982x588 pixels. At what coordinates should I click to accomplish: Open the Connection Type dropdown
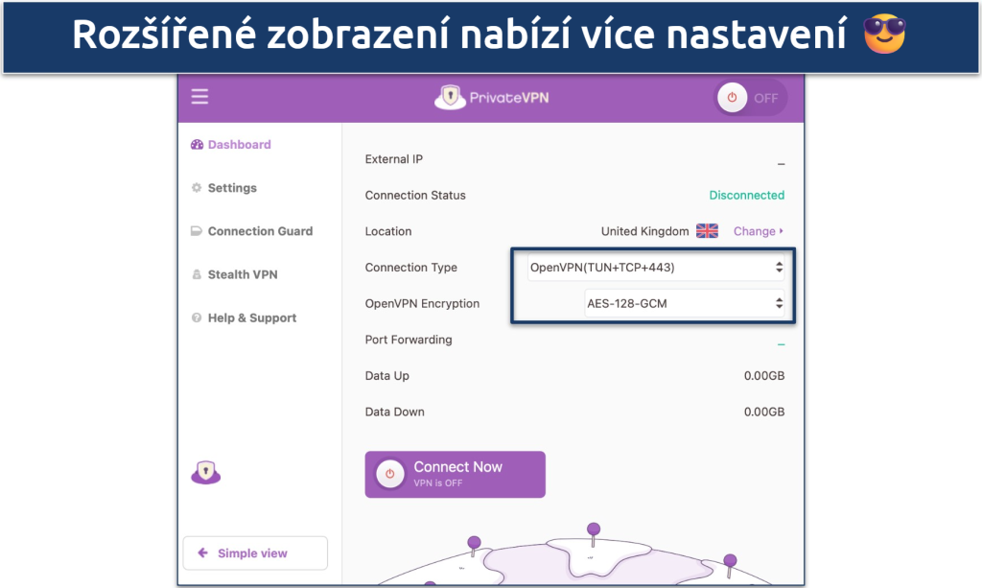click(656, 268)
